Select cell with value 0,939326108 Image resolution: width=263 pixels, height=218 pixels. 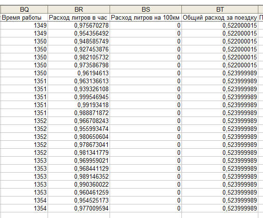coord(79,89)
